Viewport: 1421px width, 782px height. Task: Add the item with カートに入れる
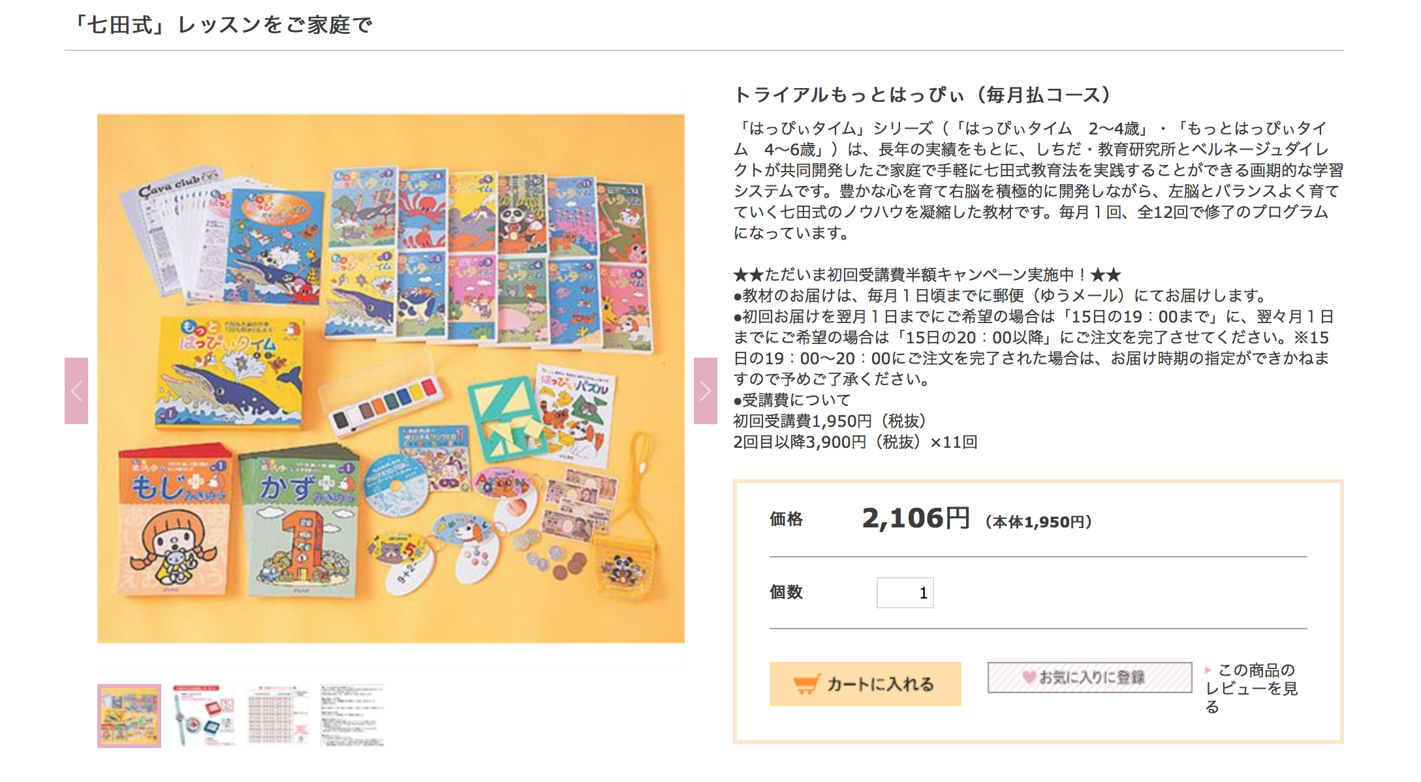(x=865, y=683)
